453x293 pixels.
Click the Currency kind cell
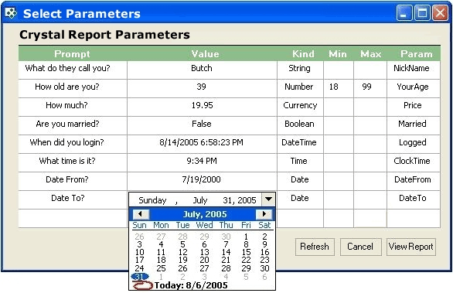300,107
